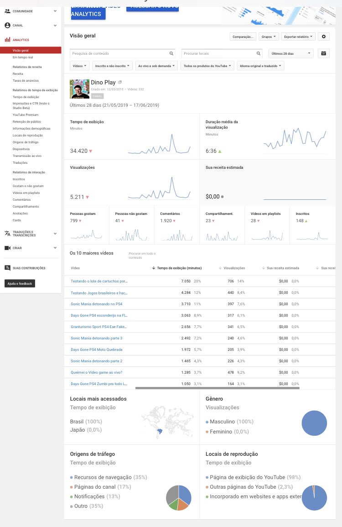Open video Queimei o Vídeo game ao vivo?
342x527 pixels.
(96, 372)
